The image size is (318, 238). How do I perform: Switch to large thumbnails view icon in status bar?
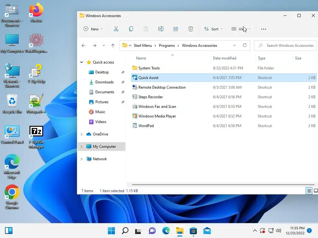click(x=316, y=191)
